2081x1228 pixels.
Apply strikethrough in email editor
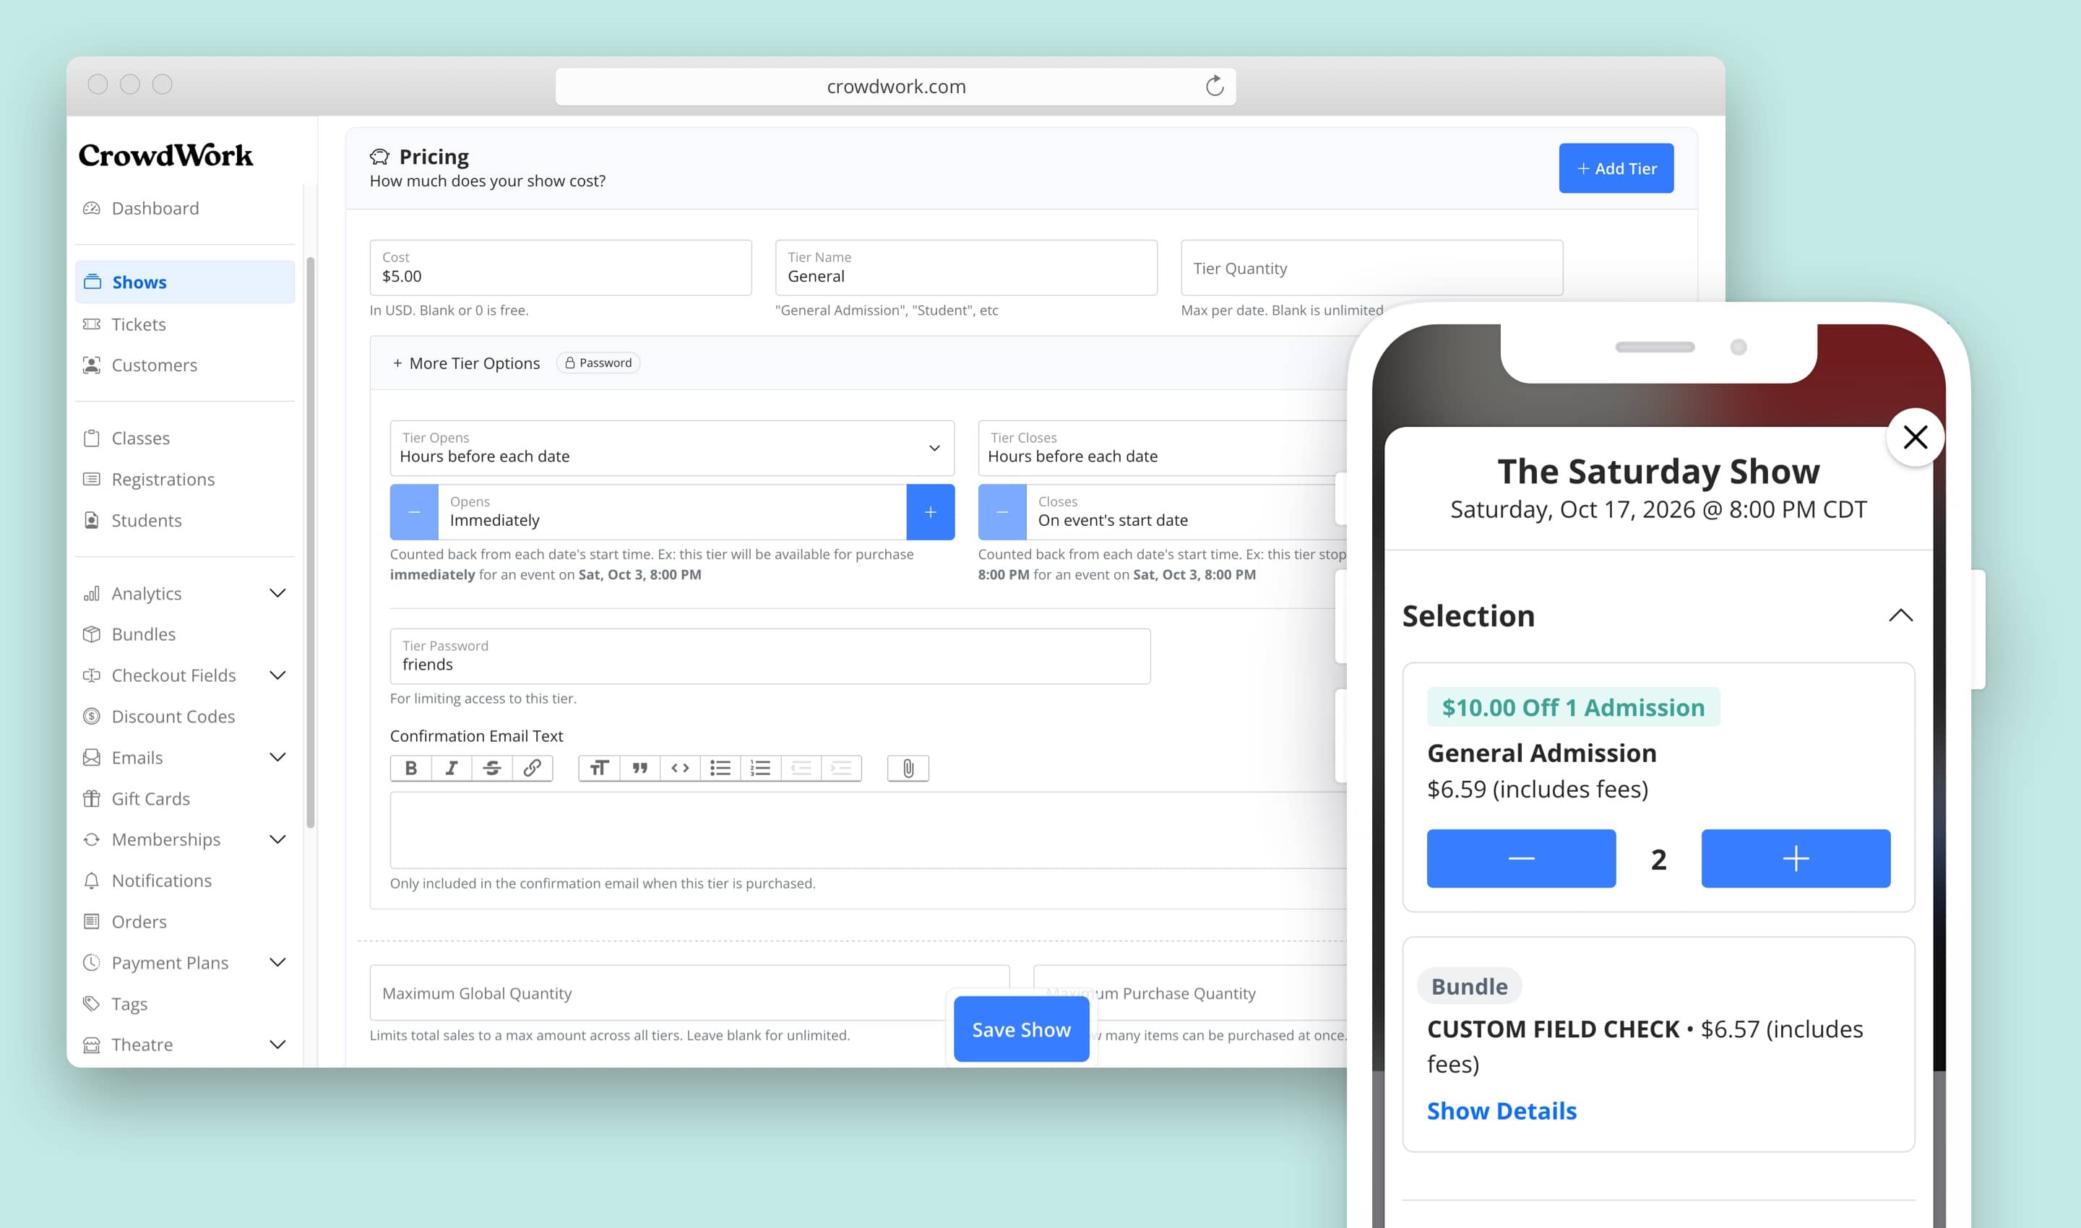pos(491,768)
